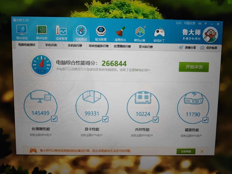Open the 论坛 forum link
The image size is (232, 174).
coord(178,23)
